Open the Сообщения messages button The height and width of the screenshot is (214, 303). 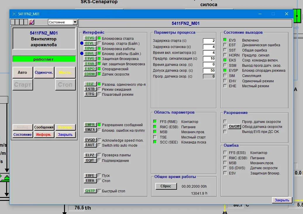coord(44,127)
